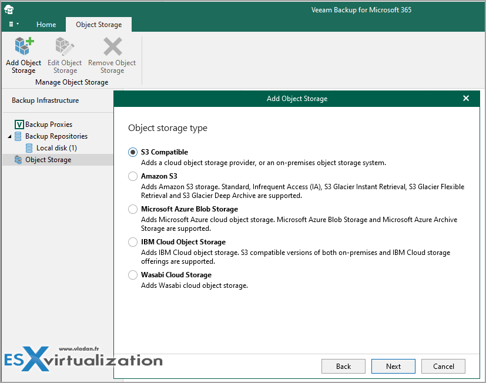Choose the Amazon S3 radio button
This screenshot has height=383, width=486.
click(x=133, y=176)
